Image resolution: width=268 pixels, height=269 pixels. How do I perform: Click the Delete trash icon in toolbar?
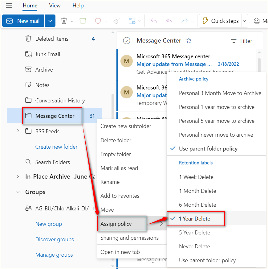(x=64, y=21)
